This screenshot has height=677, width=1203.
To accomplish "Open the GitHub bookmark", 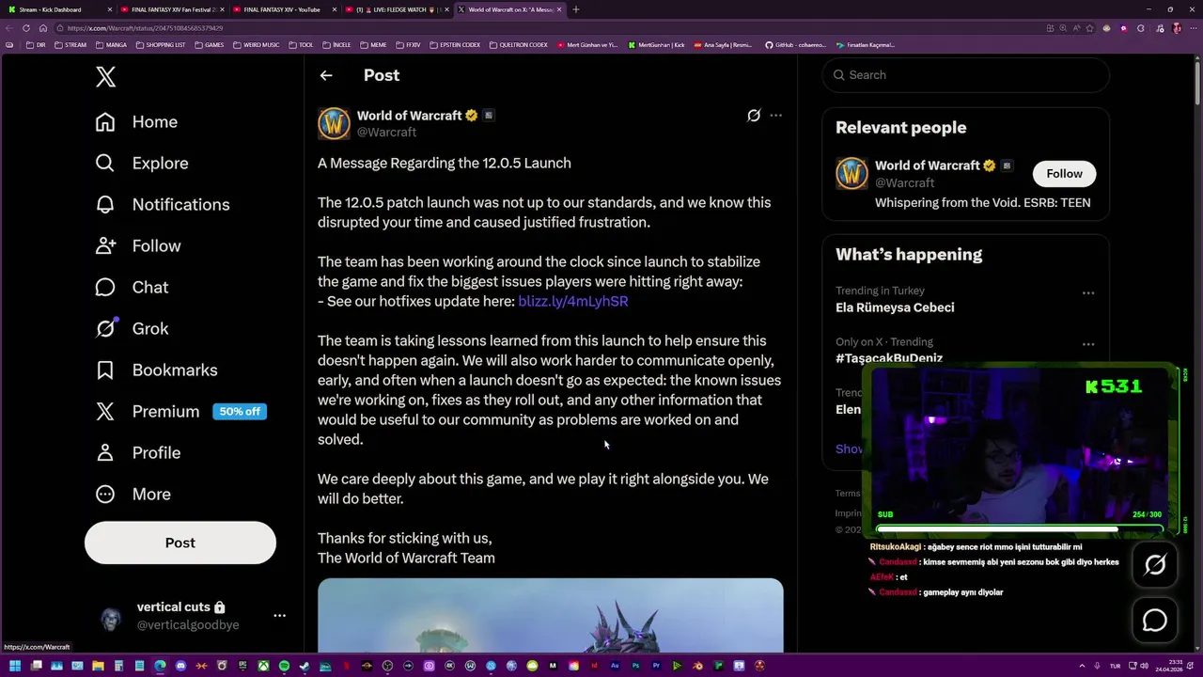I will point(795,45).
